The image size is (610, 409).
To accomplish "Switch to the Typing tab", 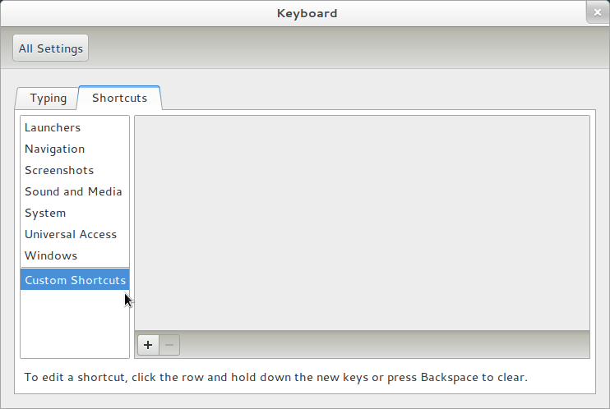I will tap(48, 98).
